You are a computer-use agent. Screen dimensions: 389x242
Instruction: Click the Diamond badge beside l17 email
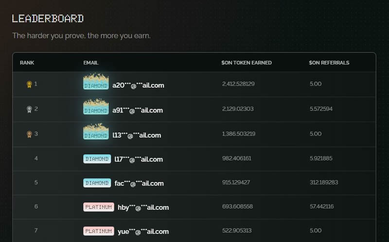(97, 159)
